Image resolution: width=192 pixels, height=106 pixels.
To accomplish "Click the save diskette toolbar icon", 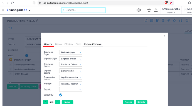I will coord(152,20).
